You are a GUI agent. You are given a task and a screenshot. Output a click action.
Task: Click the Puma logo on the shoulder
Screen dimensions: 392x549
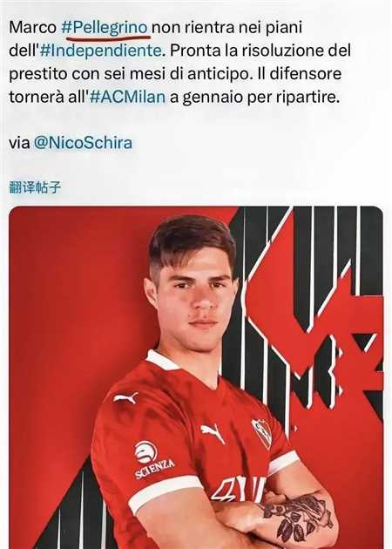click(125, 398)
